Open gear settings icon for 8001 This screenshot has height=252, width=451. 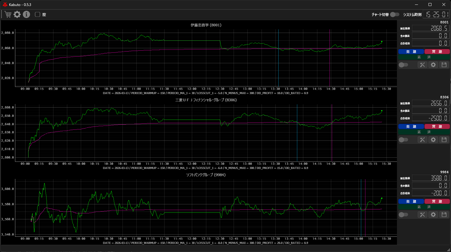[x=433, y=65]
